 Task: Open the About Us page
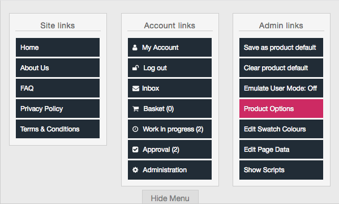(58, 67)
